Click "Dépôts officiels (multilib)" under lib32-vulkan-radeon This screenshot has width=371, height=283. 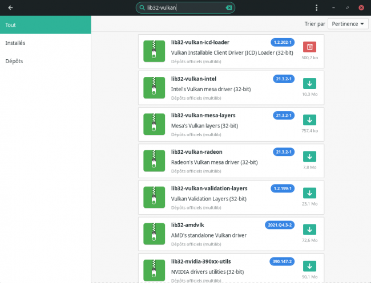[x=196, y=171]
